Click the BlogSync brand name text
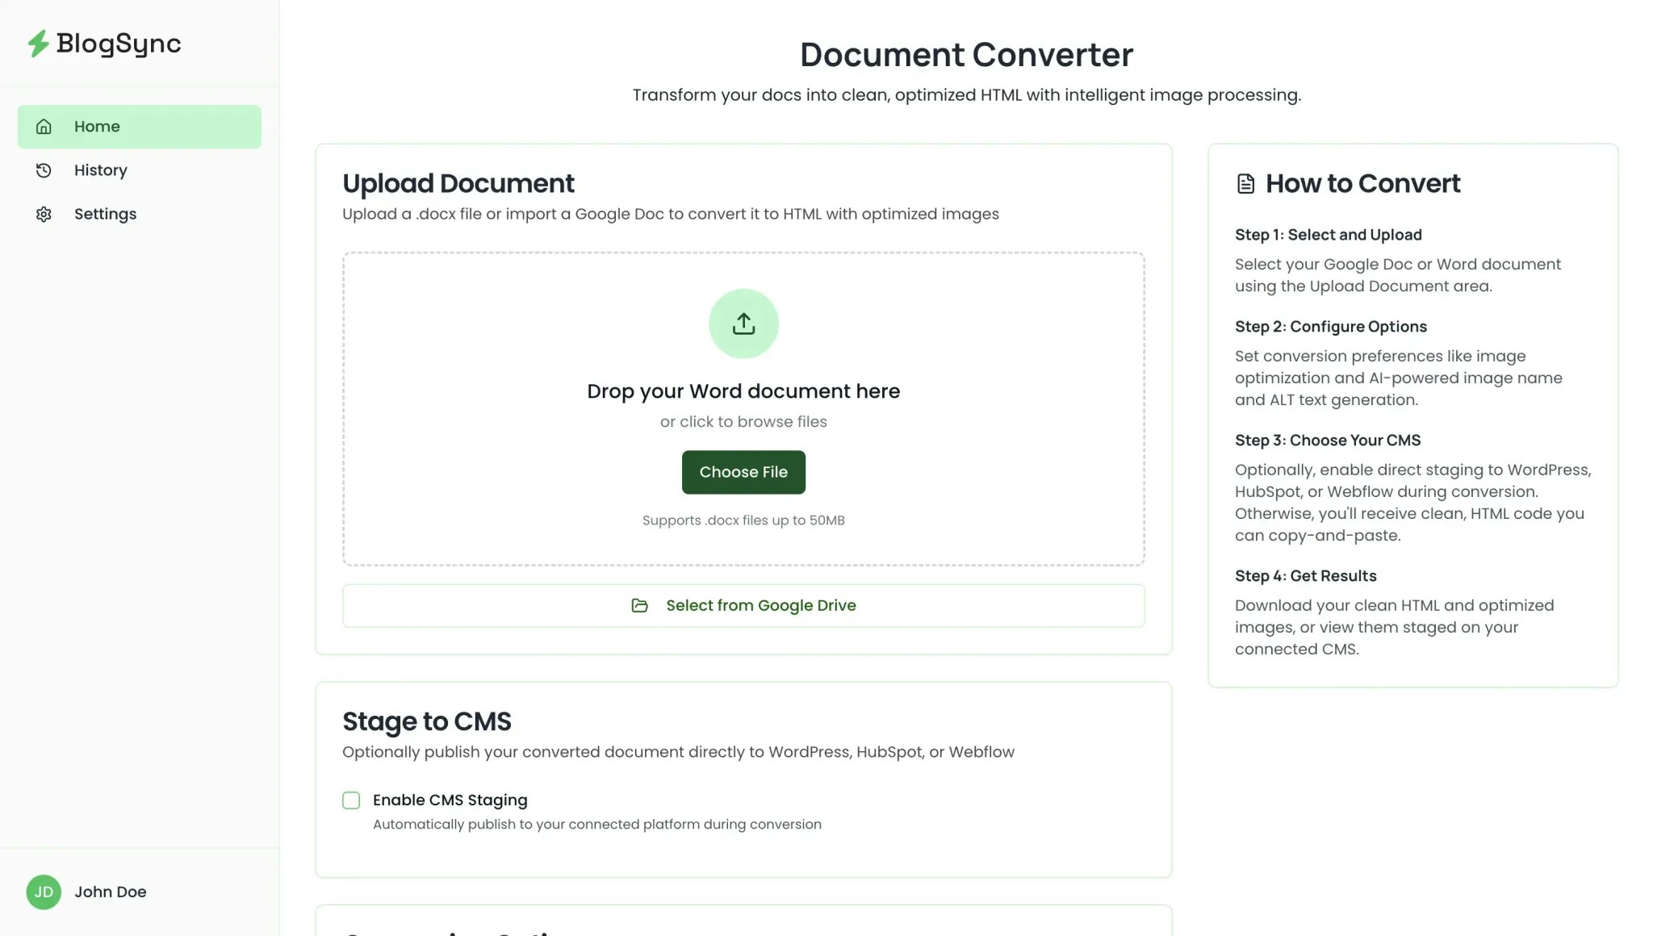 (x=119, y=44)
